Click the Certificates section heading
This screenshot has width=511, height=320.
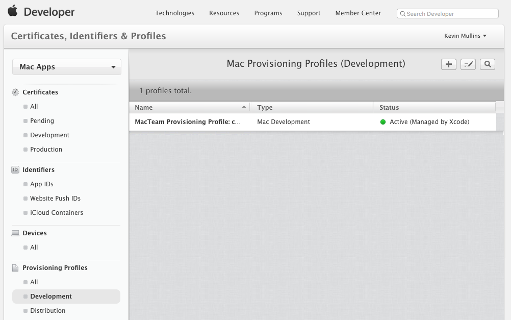coord(40,92)
